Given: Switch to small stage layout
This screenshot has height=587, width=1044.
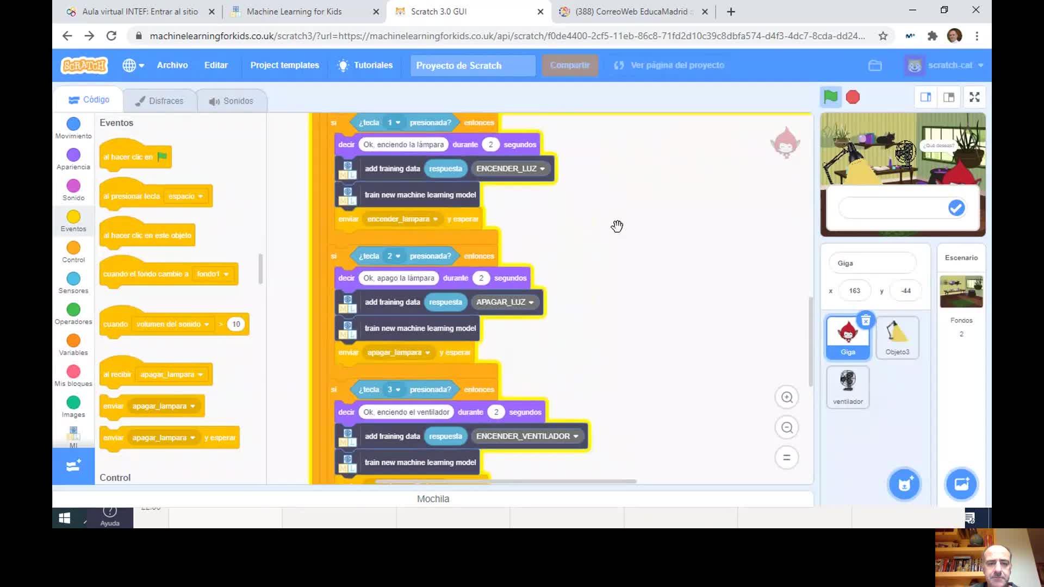Looking at the screenshot, I should coord(925,97).
